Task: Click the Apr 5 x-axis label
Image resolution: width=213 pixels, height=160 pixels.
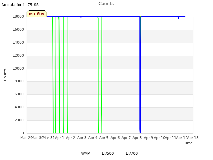Action: pyautogui.click(x=104, y=138)
